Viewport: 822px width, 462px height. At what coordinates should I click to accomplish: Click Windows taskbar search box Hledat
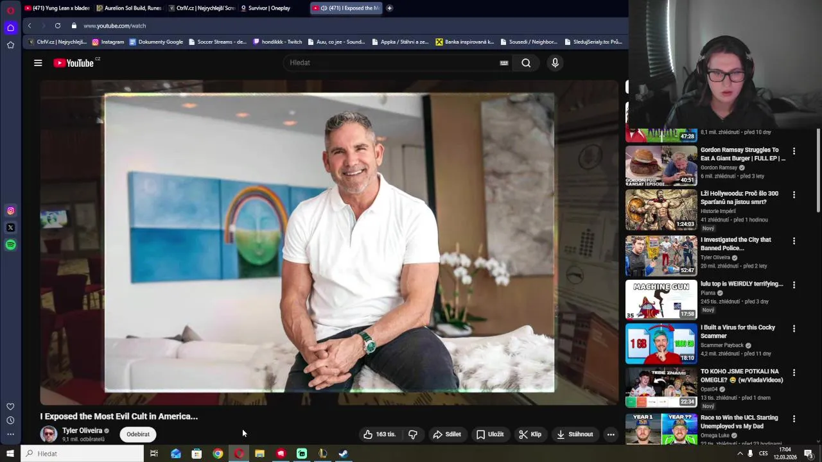click(82, 454)
